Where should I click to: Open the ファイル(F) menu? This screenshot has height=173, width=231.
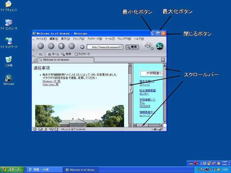(41, 39)
